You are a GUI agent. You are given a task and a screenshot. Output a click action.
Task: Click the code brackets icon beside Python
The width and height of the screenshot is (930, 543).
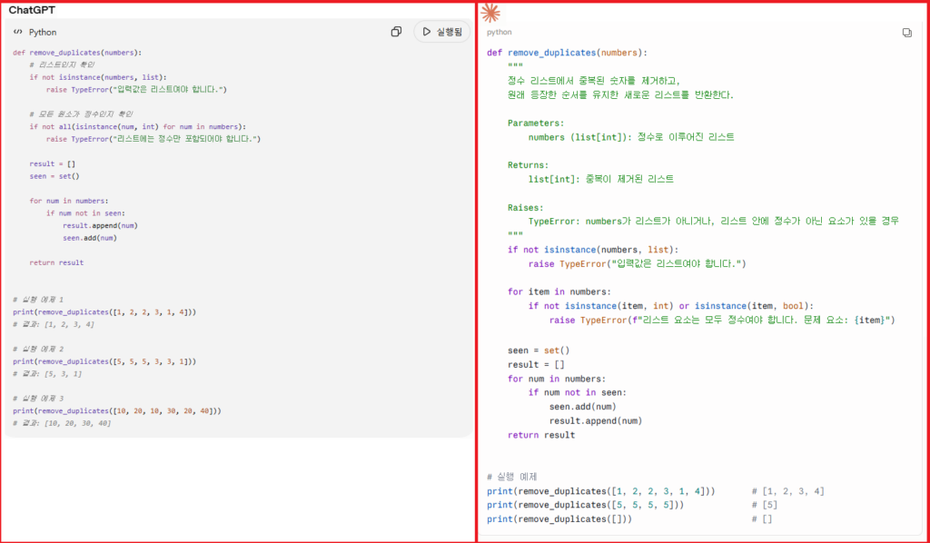coord(18,32)
